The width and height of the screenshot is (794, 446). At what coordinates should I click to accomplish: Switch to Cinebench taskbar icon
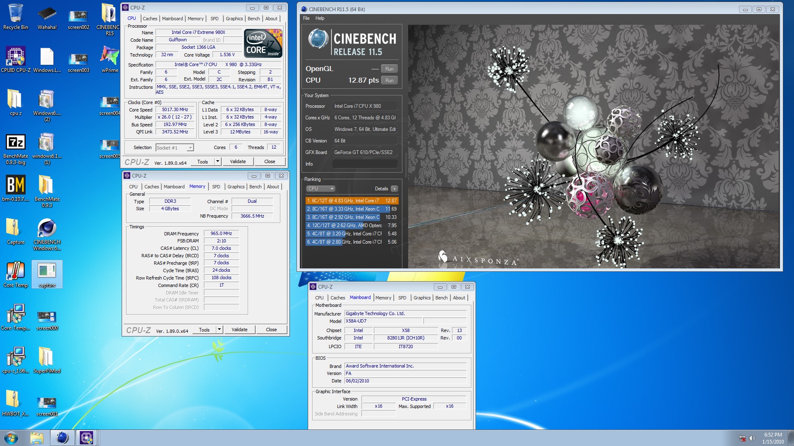(x=62, y=438)
